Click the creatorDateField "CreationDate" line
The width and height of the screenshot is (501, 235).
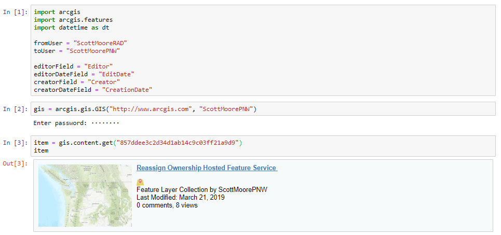[93, 90]
